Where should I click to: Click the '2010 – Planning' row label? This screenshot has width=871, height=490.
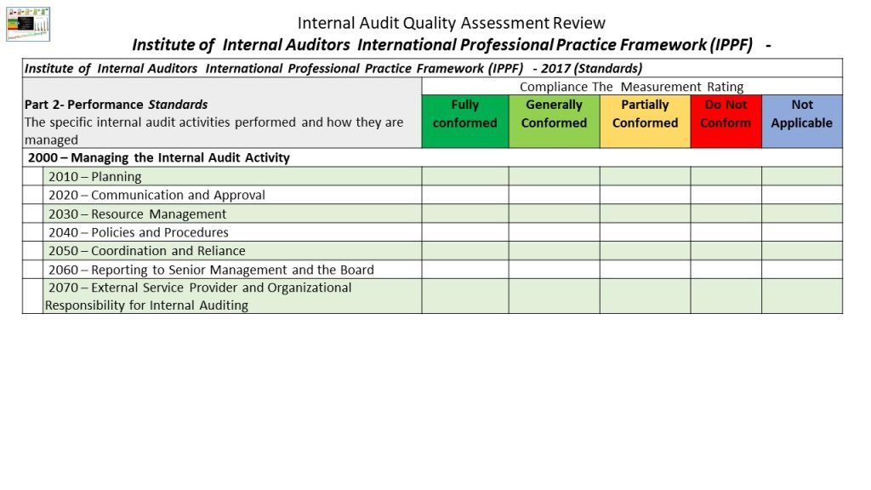coord(95,177)
